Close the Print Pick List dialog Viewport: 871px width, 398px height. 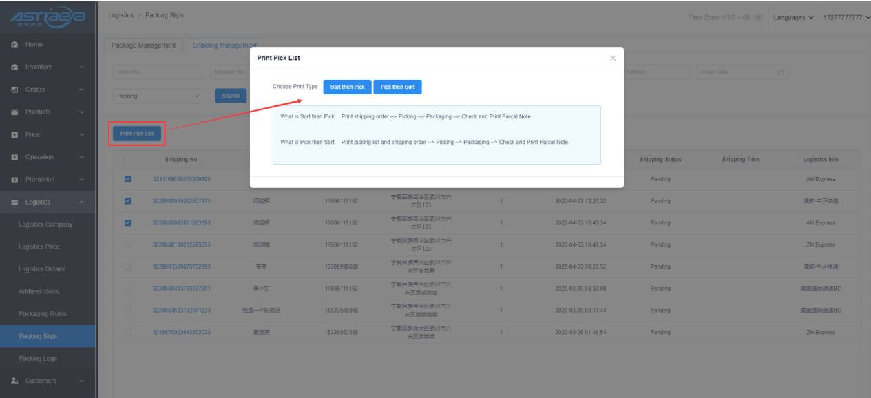613,59
